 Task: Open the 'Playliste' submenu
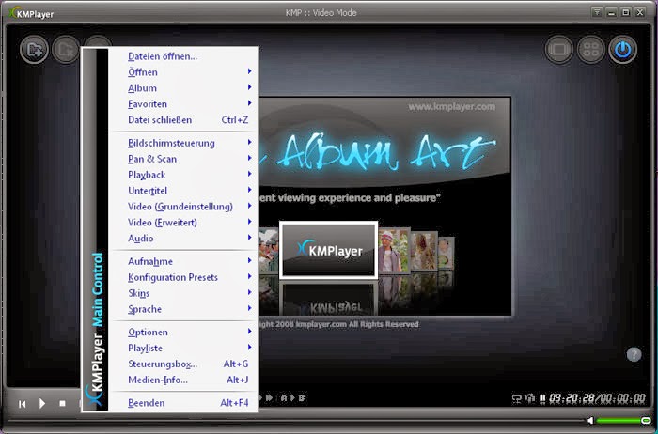click(184, 348)
